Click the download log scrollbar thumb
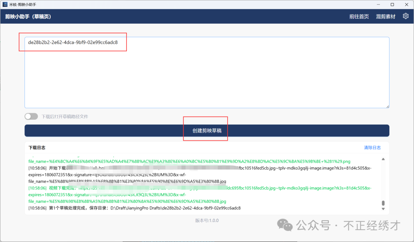Viewport: 414px width, 242px height. pos(383,203)
